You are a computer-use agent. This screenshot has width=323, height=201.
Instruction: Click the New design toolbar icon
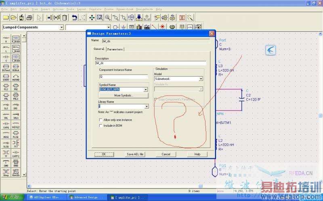(x=6, y=18)
